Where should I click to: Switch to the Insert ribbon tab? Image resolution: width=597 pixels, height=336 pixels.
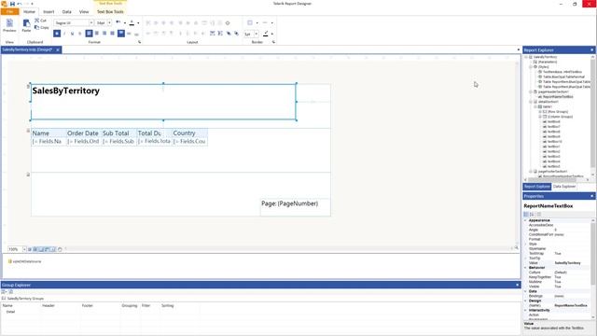(x=49, y=12)
